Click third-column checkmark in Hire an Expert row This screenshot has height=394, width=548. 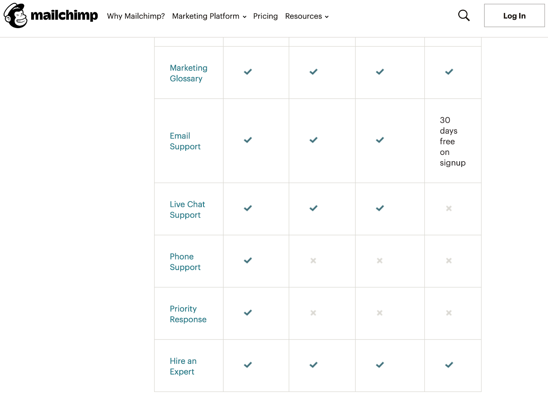click(x=380, y=365)
